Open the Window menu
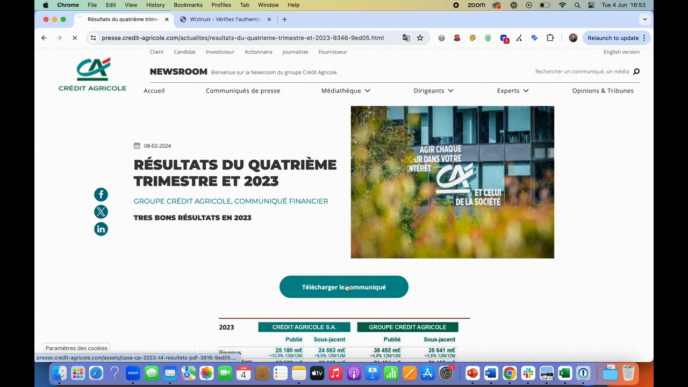The height and width of the screenshot is (387, 688). pos(268,5)
